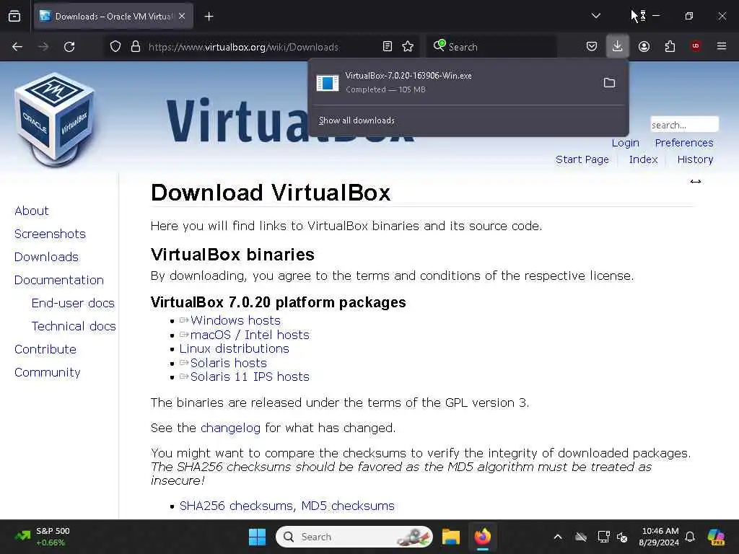This screenshot has width=739, height=554.
Task: Open the Index link
Action: (x=643, y=159)
